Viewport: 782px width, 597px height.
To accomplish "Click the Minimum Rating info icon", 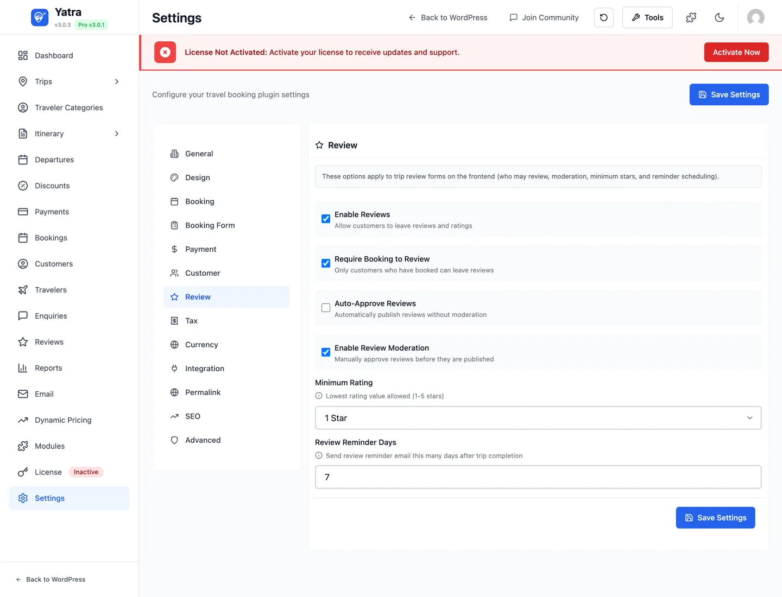I will click(319, 396).
